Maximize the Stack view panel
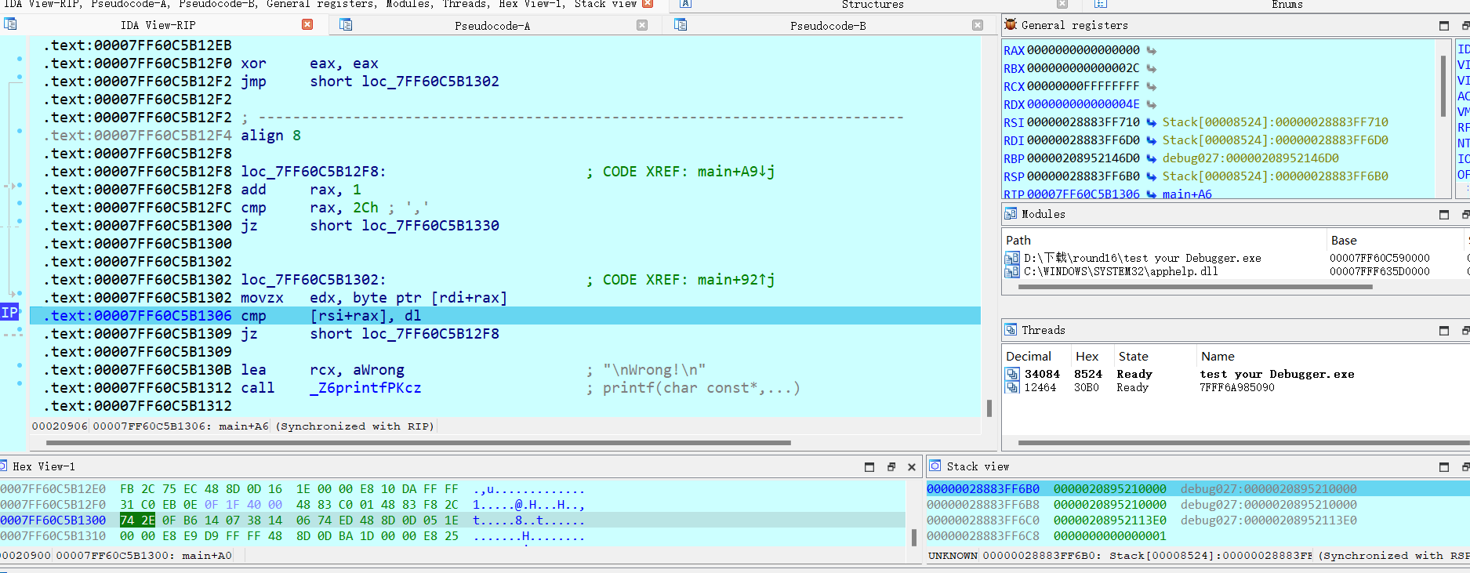This screenshot has height=573, width=1470. [x=1444, y=467]
